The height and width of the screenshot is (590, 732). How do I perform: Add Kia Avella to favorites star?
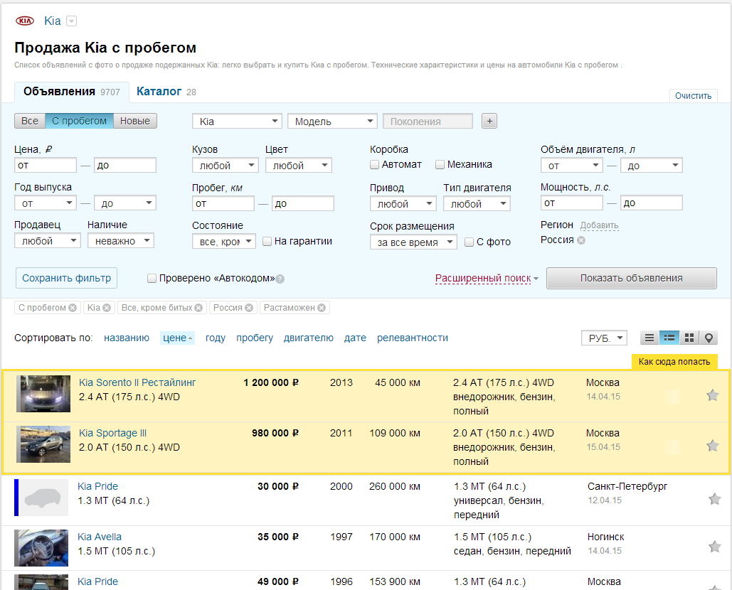(715, 546)
